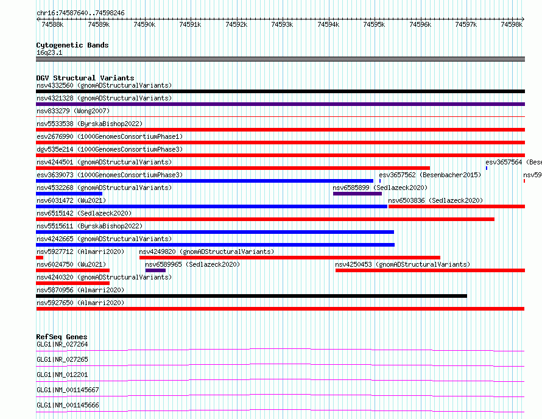The image size is (542, 419).
Task: Click the chr16:74587640..74598246 coordinates
Action: point(80,13)
